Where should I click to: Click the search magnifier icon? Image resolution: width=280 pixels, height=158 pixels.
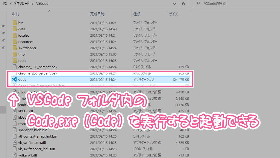tap(198, 3)
